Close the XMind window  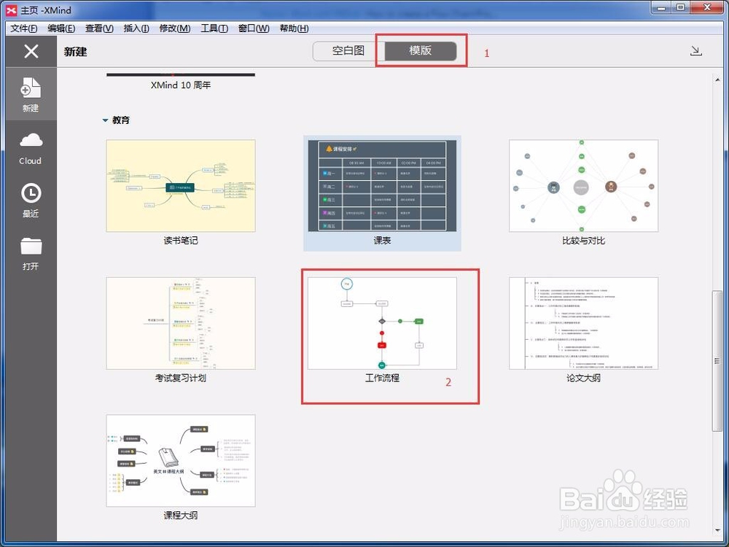click(x=707, y=7)
